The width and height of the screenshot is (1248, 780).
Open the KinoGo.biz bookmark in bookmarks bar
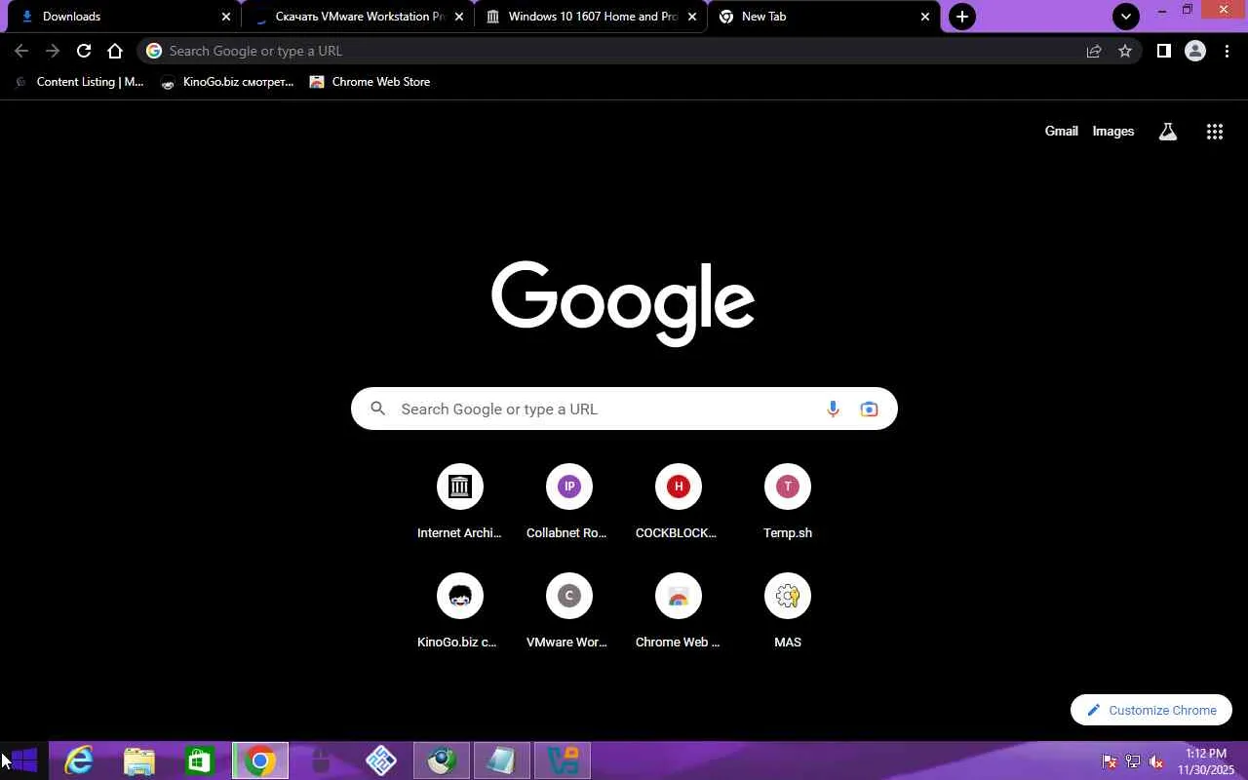227,82
